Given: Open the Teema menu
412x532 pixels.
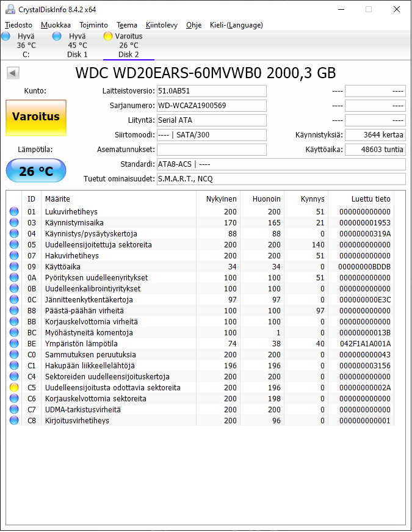Looking at the screenshot, I should coord(127,25).
